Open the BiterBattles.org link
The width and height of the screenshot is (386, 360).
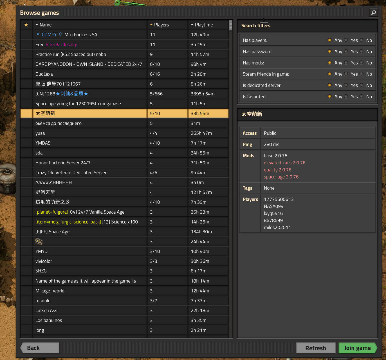point(61,44)
